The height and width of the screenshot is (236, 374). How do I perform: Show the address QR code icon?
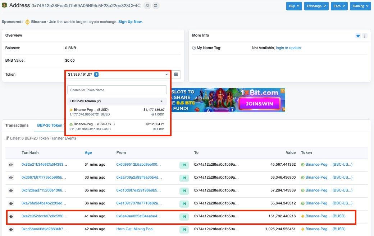156,5
